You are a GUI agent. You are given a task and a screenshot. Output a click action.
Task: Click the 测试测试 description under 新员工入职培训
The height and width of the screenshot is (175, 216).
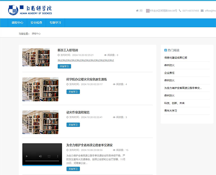click(x=86, y=60)
